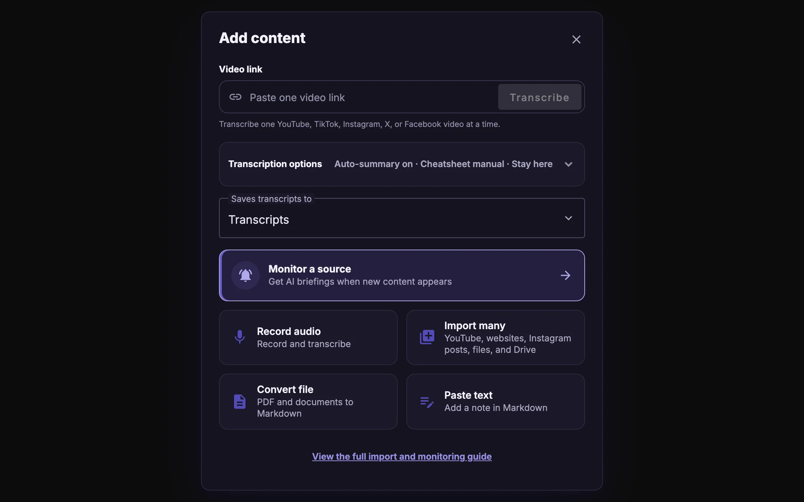The image size is (804, 502).
Task: Click the link chain icon in video field
Action: [235, 97]
